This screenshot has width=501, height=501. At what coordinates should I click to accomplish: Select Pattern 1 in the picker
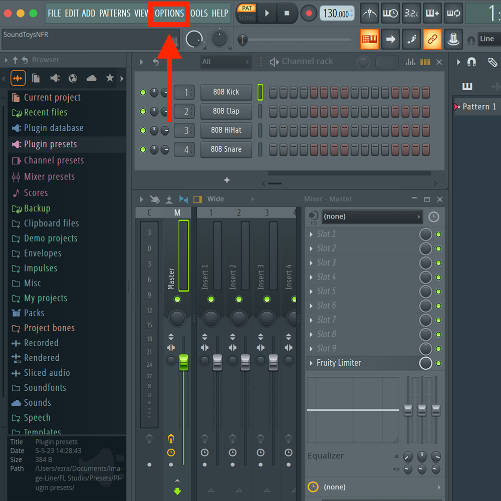pos(478,107)
